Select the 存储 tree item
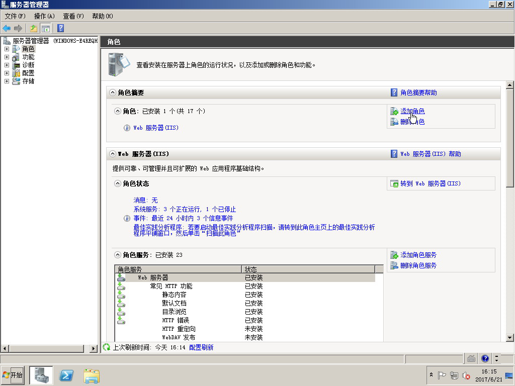 28,81
